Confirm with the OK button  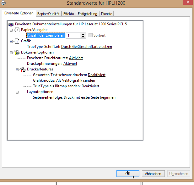point(128,173)
